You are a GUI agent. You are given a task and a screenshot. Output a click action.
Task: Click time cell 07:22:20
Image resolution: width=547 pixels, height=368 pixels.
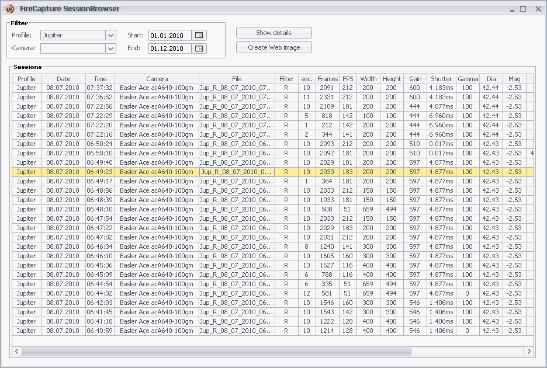[100, 125]
